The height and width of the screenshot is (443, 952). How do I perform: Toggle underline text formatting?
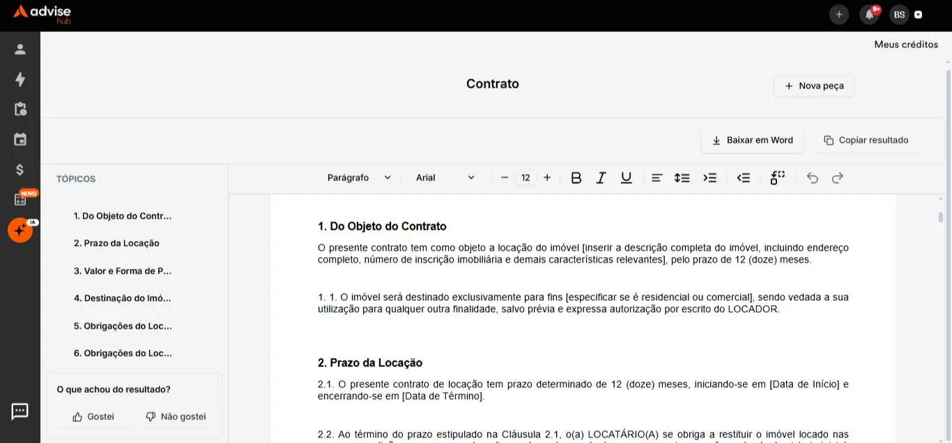(x=626, y=178)
